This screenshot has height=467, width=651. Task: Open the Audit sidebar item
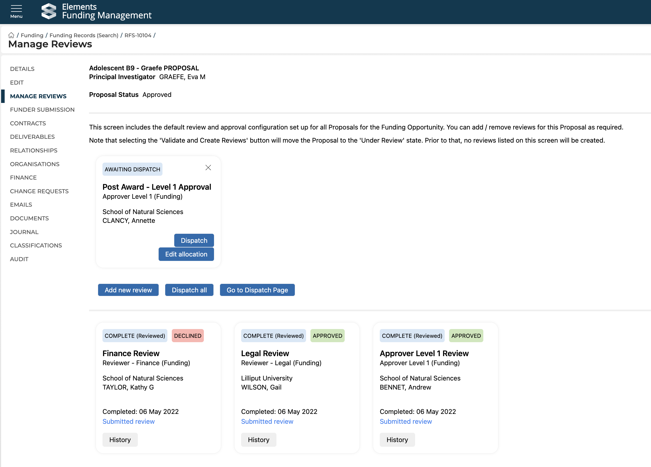[x=19, y=259]
